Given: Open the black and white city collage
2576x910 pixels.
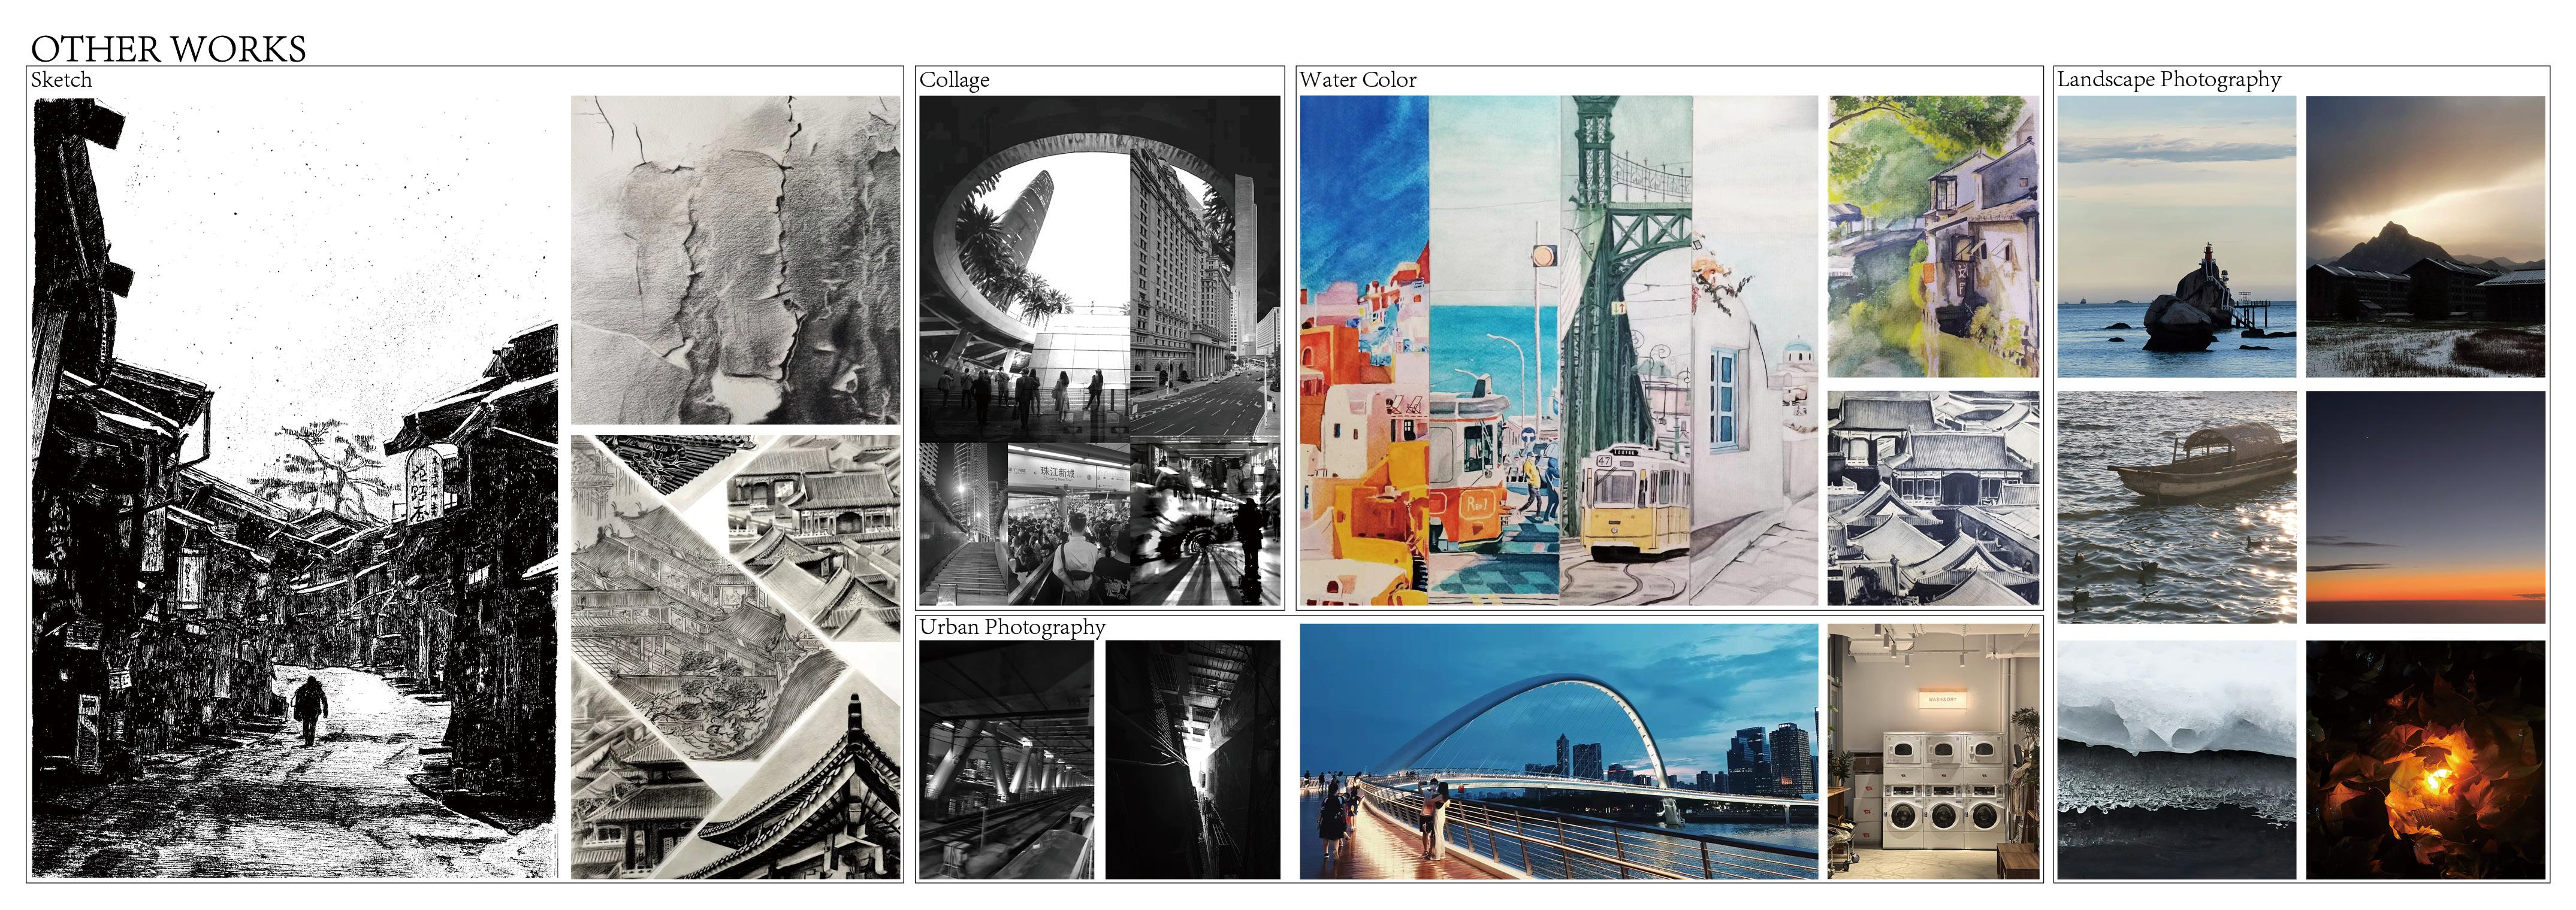Looking at the screenshot, I should 1099,351.
